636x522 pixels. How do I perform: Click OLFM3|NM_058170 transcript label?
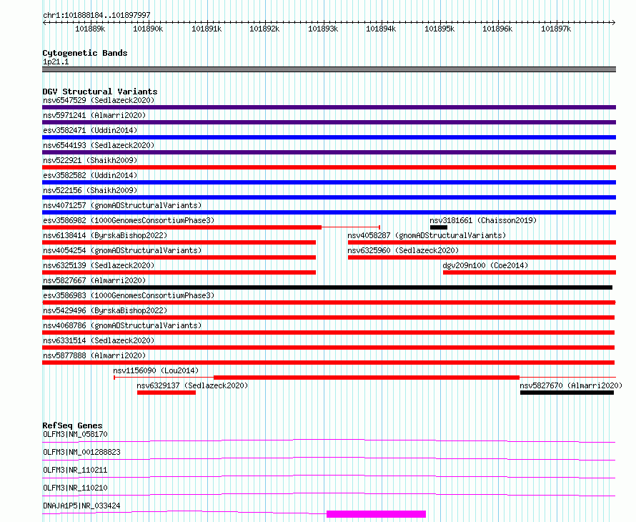[76, 434]
